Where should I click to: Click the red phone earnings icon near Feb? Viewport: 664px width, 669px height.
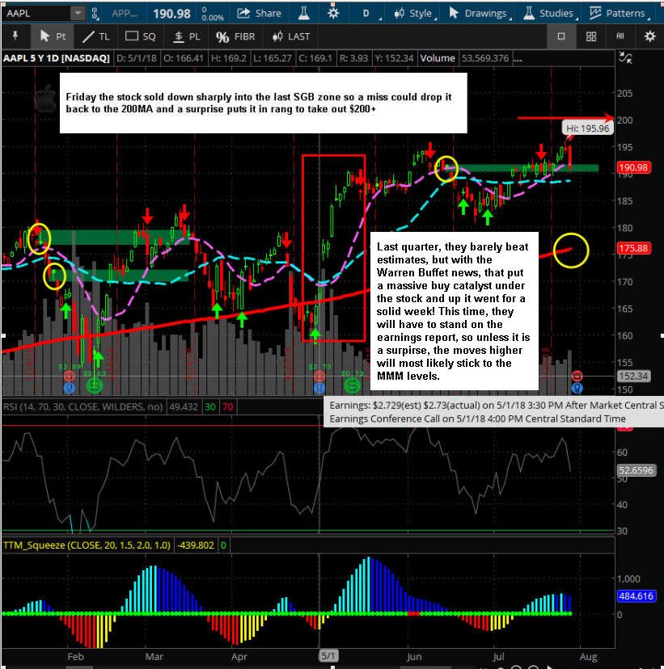click(70, 376)
